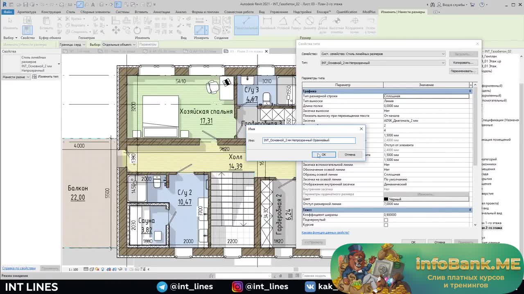The height and width of the screenshot is (294, 524).
Task: Click the search binoculars icon
Action: tap(432, 5)
